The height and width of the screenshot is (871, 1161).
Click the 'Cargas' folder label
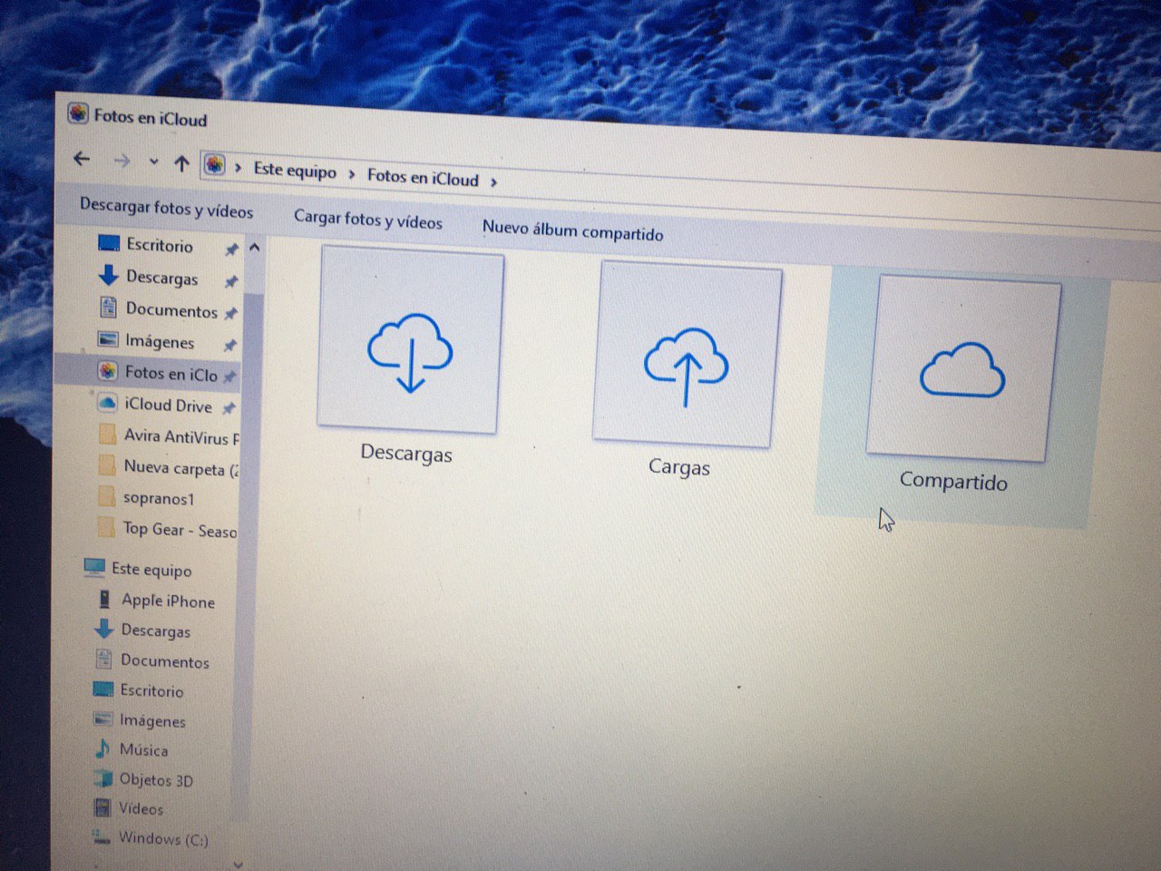679,467
